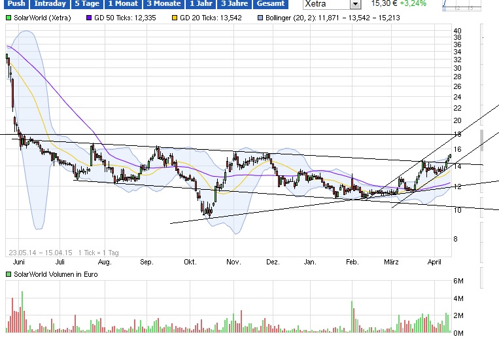Click the purple GD 50 Ticks legend swatch
Image resolution: width=499 pixels, height=339 pixels.
[x=89, y=18]
